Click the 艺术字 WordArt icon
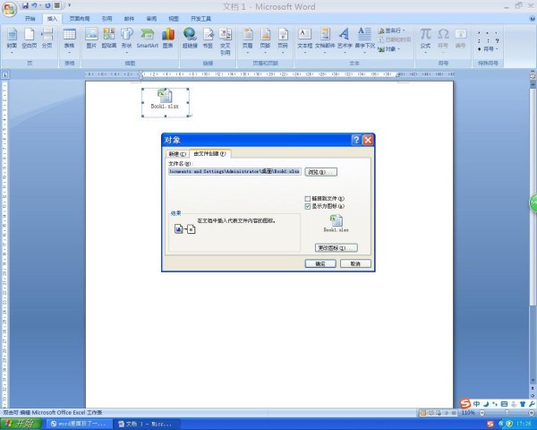Image resolution: width=537 pixels, height=430 pixels. [345, 38]
